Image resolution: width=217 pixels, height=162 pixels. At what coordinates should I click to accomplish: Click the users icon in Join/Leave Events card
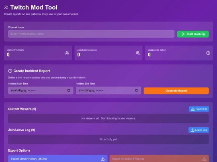click(x=137, y=53)
